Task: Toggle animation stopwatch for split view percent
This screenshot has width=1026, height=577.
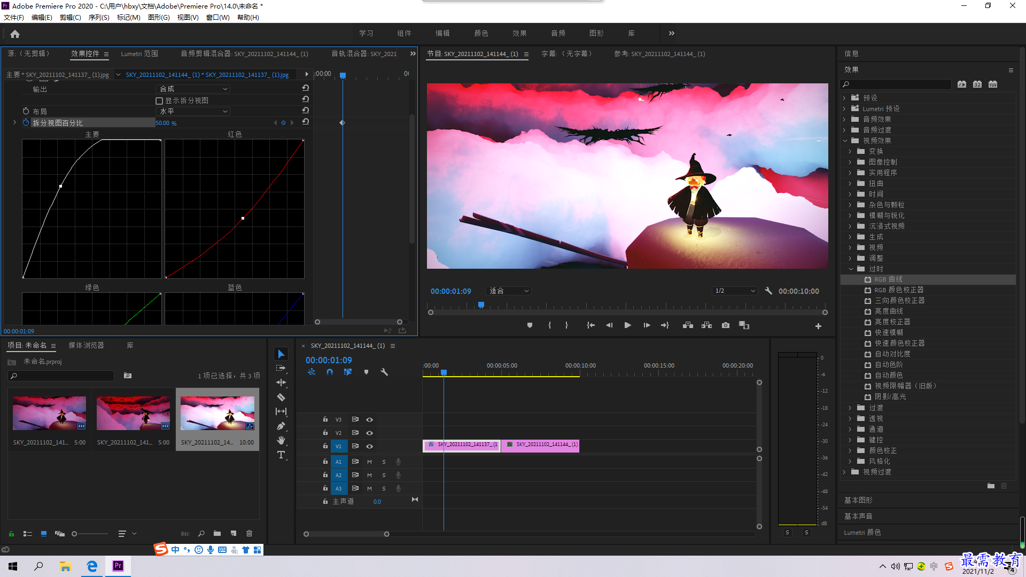Action: (26, 122)
